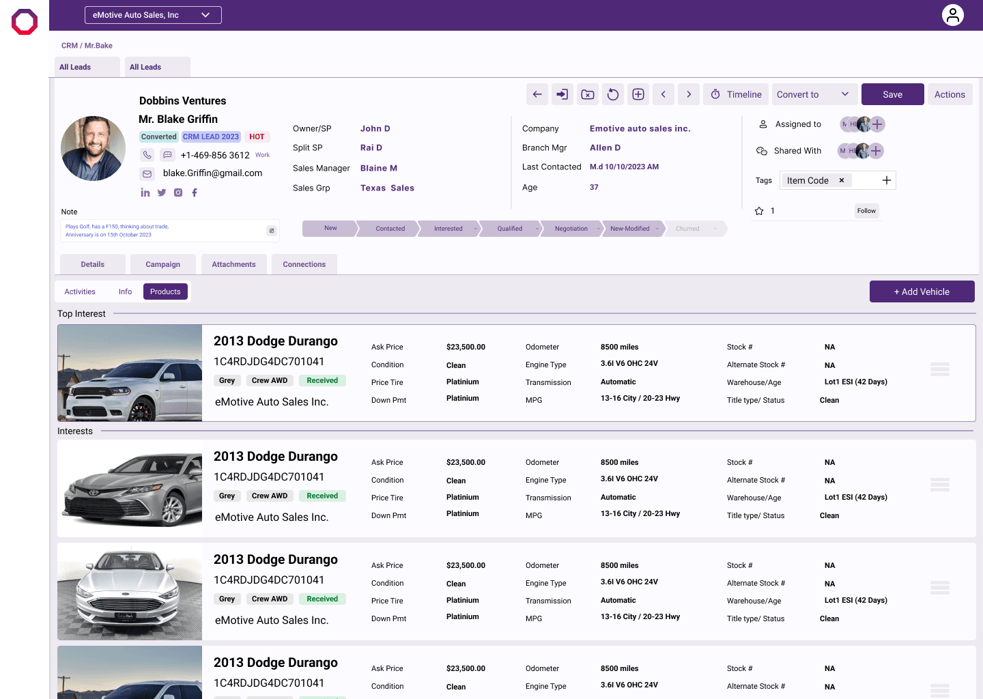Open the Emotive auto sales inc. company link
This screenshot has width=983, height=699.
point(640,128)
